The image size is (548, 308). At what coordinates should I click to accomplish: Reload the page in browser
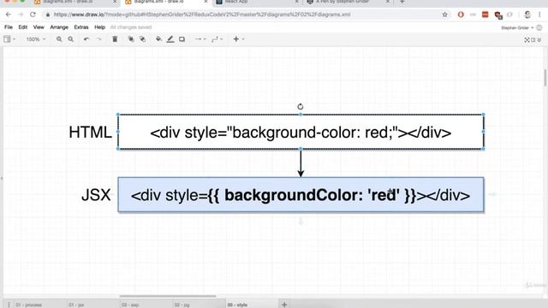click(33, 15)
